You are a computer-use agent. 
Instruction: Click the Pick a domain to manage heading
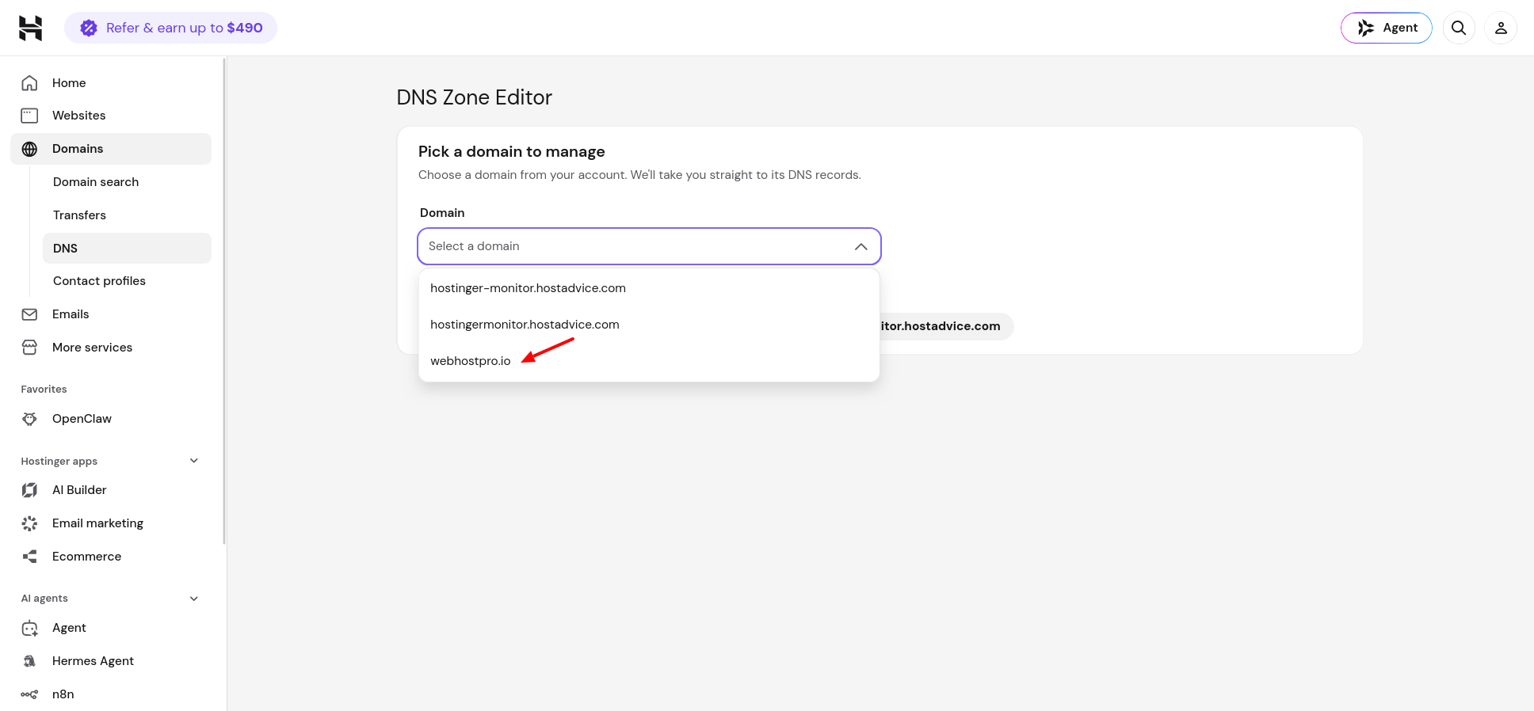click(511, 151)
